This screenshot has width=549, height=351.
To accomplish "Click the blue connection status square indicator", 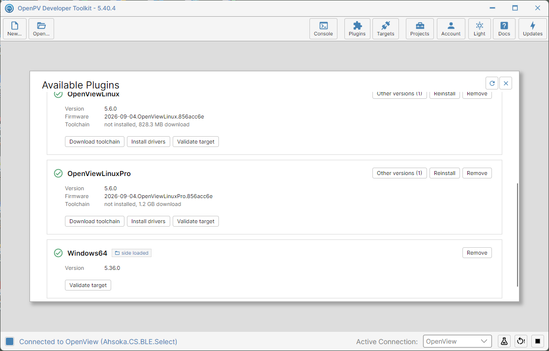I will [x=10, y=342].
